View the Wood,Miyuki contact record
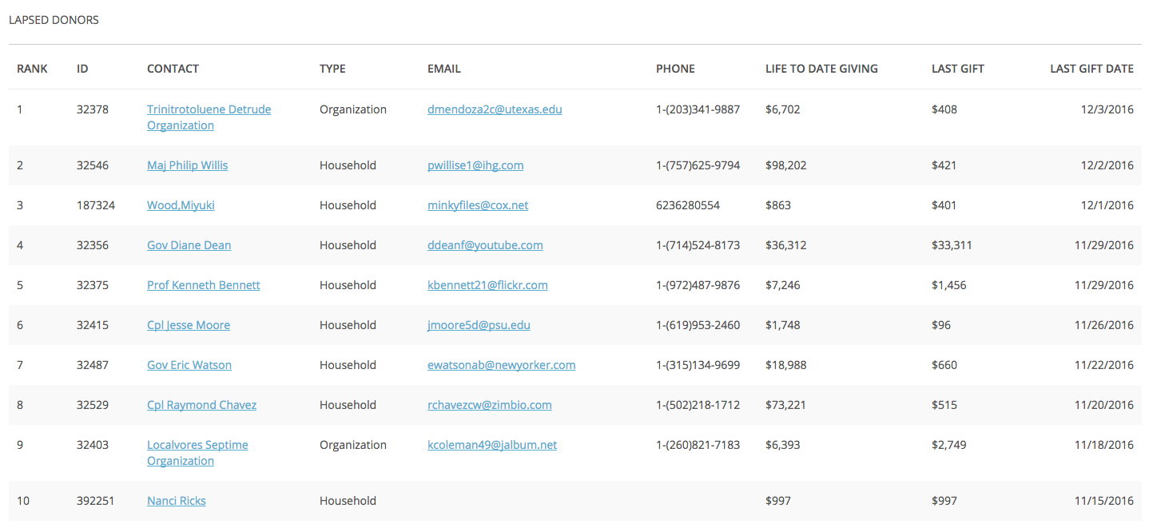 pos(180,205)
